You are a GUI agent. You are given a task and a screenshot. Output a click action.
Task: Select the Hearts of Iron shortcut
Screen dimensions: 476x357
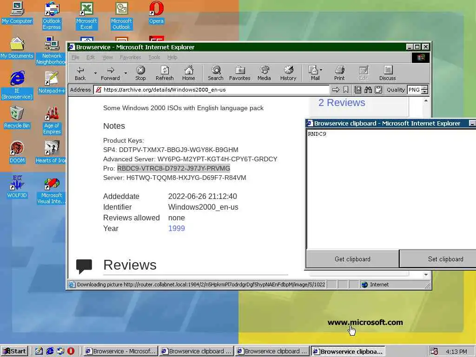tap(50, 152)
